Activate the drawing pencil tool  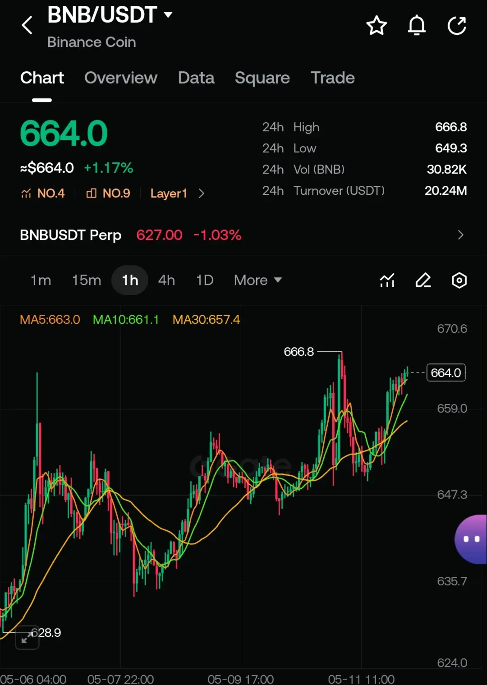coord(423,280)
